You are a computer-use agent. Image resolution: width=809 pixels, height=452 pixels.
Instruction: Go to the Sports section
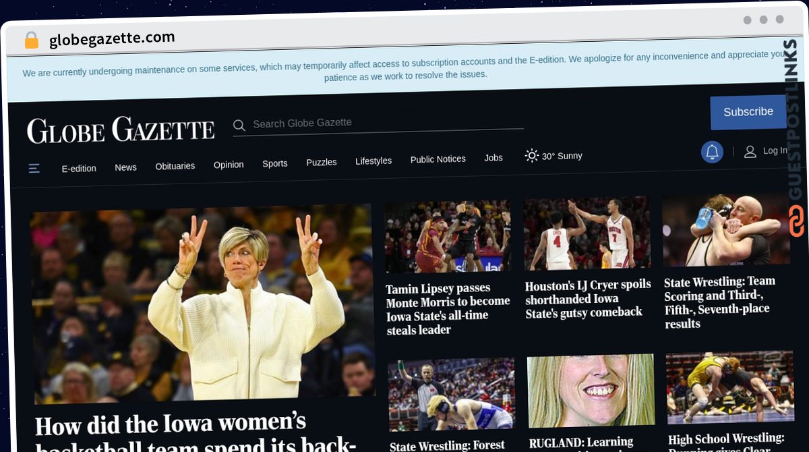(x=275, y=163)
